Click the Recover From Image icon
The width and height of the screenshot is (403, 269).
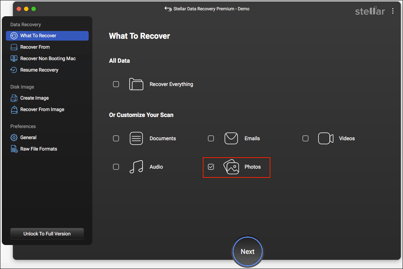coord(14,110)
